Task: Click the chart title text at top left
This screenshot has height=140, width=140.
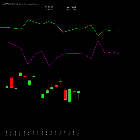Action: 21,4
